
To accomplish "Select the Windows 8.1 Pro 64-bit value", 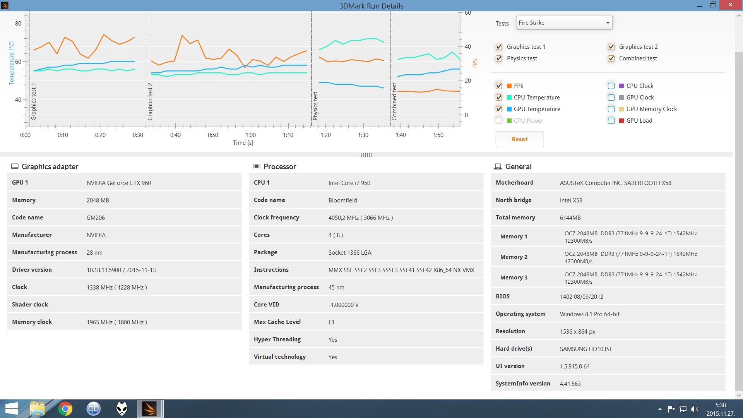I will click(x=590, y=314).
